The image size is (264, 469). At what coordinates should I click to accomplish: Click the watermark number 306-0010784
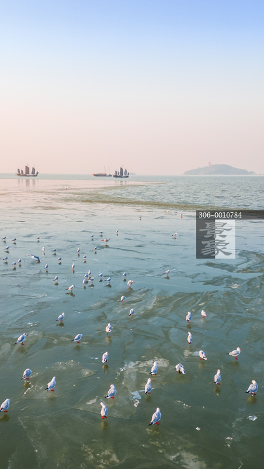click(220, 215)
